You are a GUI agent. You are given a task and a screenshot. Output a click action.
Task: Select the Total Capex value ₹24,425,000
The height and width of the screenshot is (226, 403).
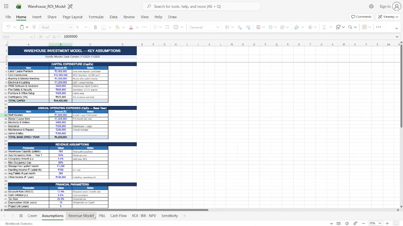point(61,101)
